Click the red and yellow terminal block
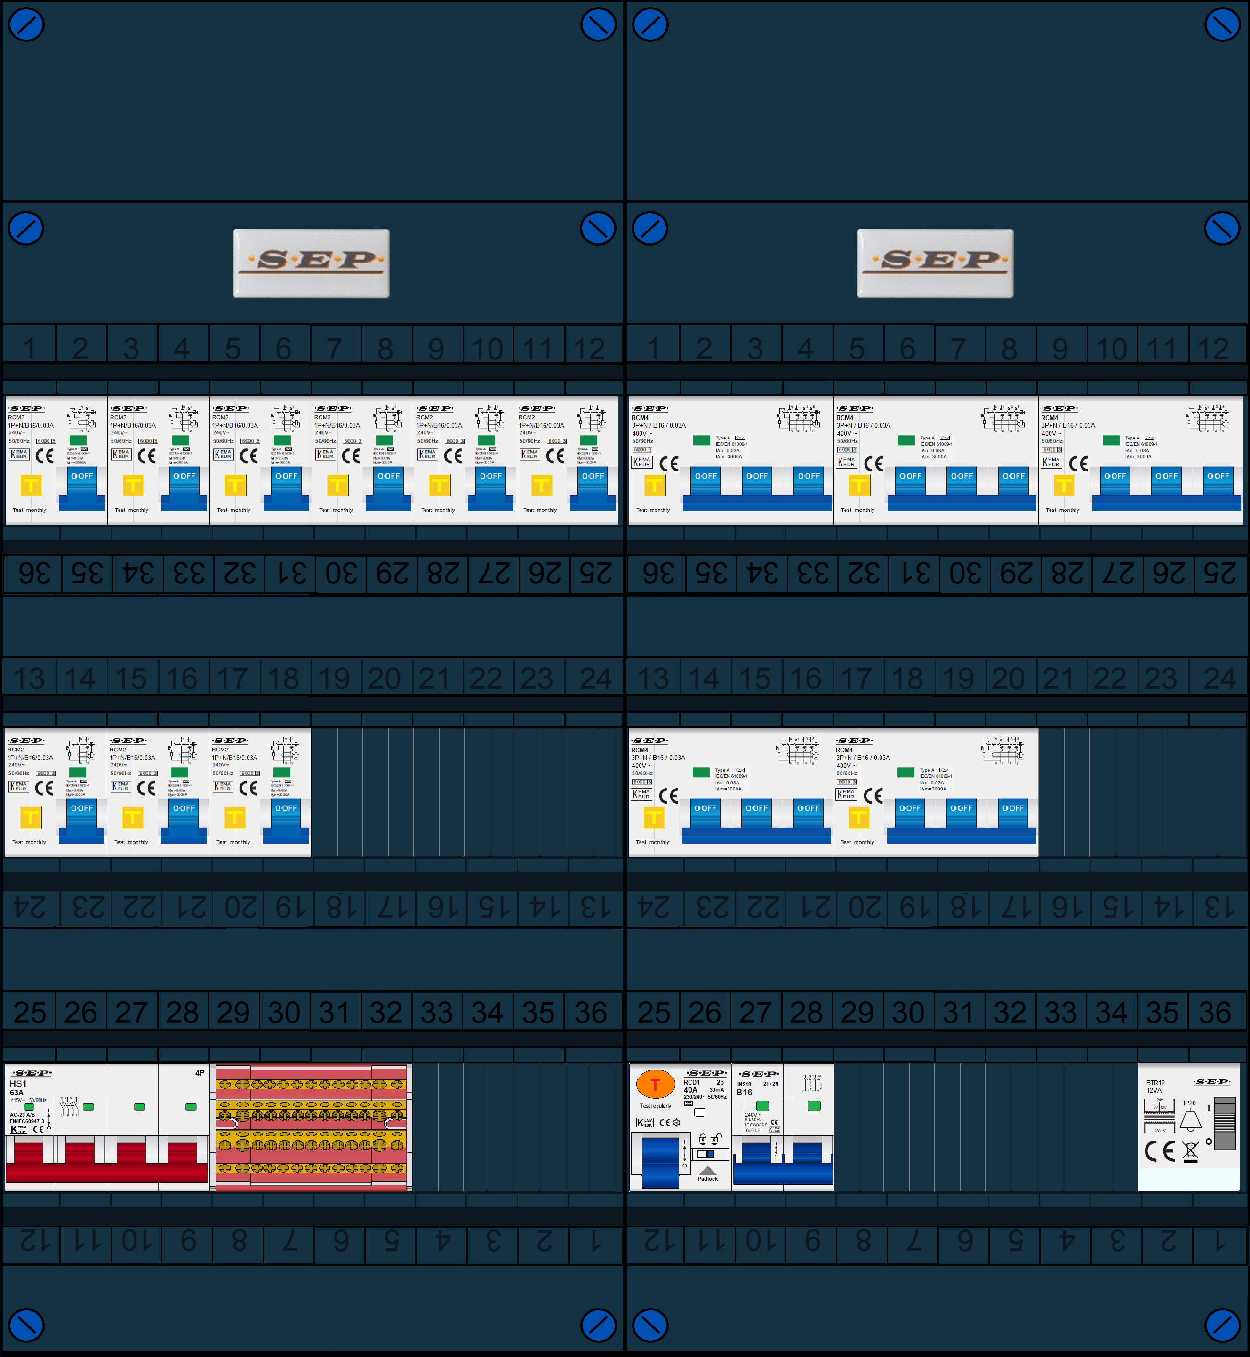The height and width of the screenshot is (1357, 1250). (311, 1127)
